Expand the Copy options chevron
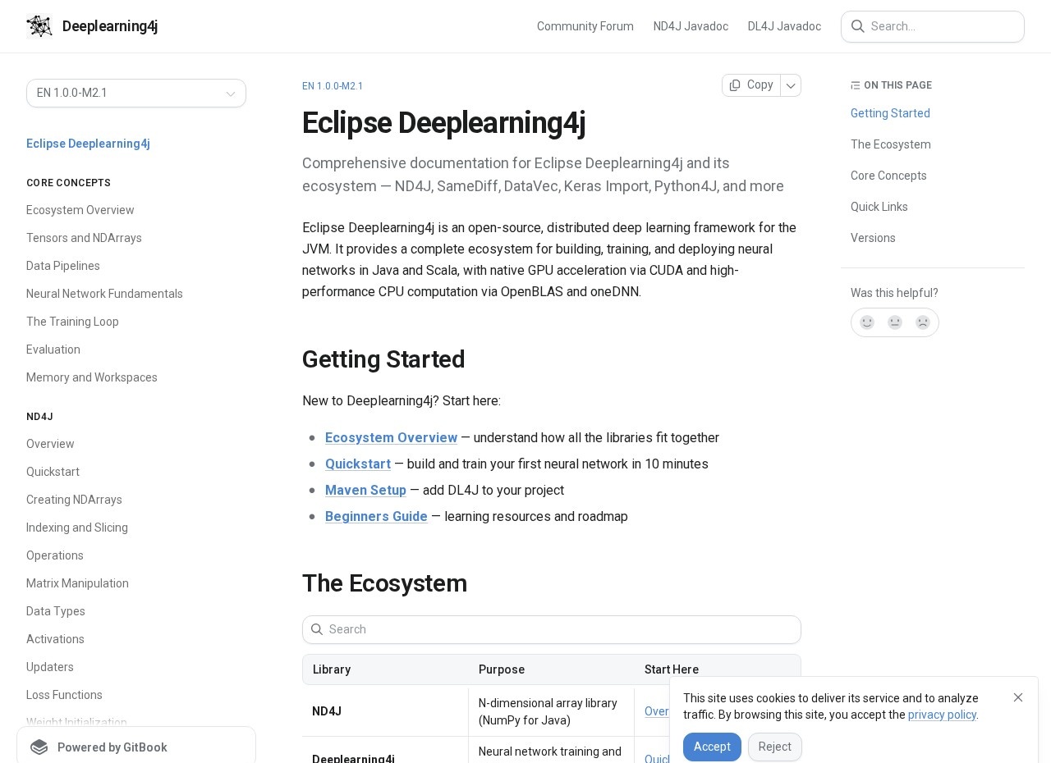The image size is (1051, 763). [791, 85]
